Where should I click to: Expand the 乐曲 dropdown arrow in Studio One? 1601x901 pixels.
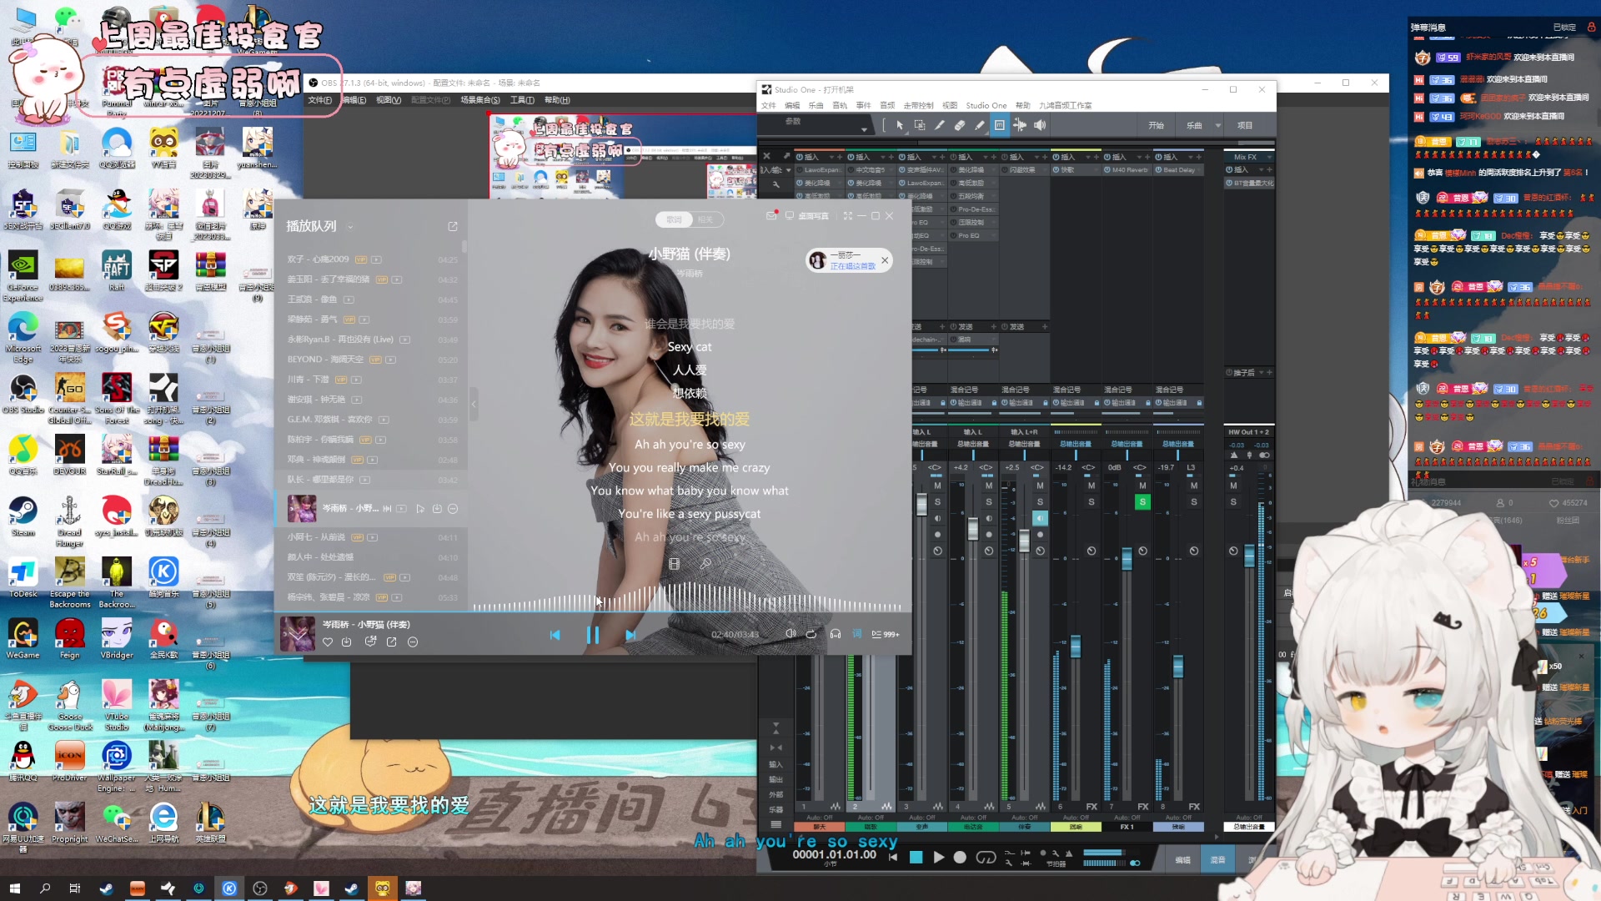pos(1217,125)
